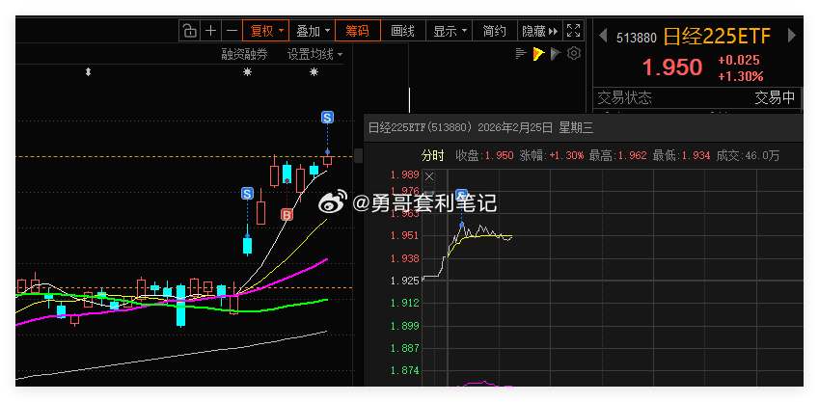819x402 pixels.
Task: Click stock name 日经225ETF in the quote panel
Action: (717, 37)
